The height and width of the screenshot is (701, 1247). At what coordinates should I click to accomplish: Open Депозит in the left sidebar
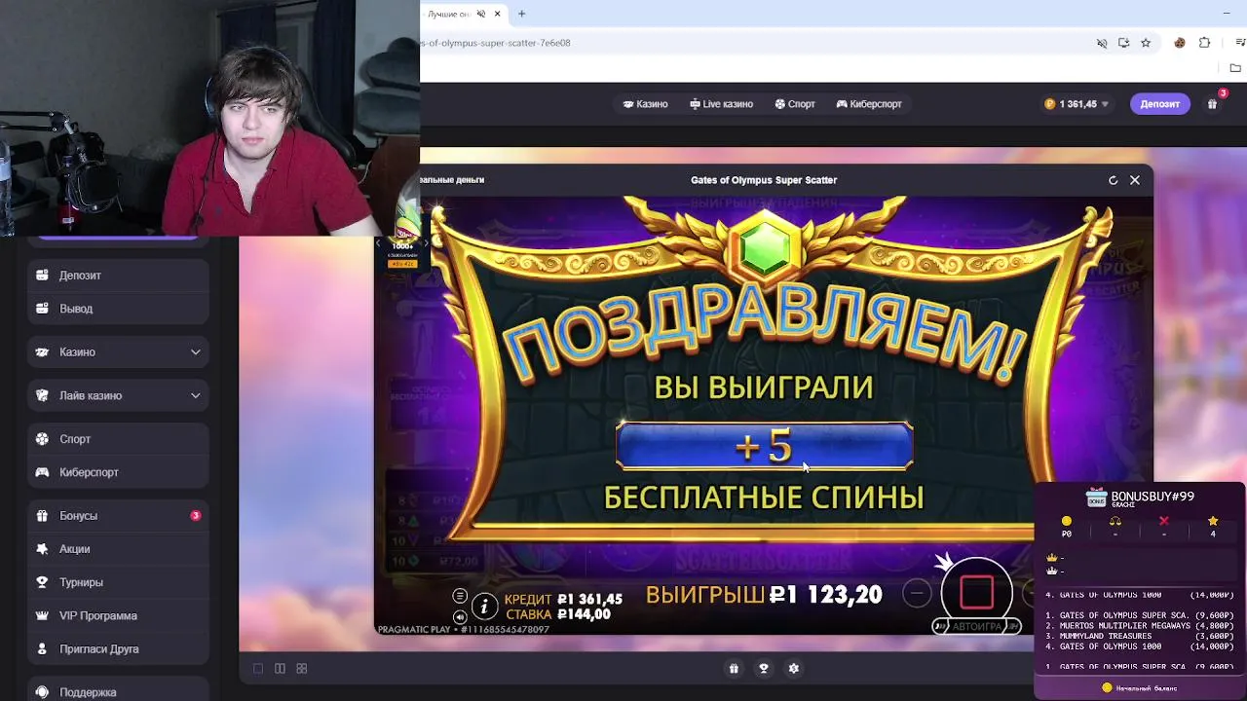(x=118, y=276)
